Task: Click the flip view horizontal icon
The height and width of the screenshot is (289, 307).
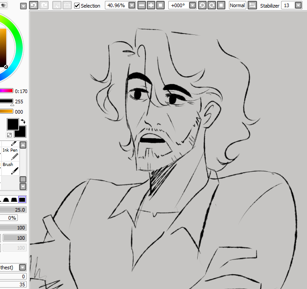Action: (252, 5)
